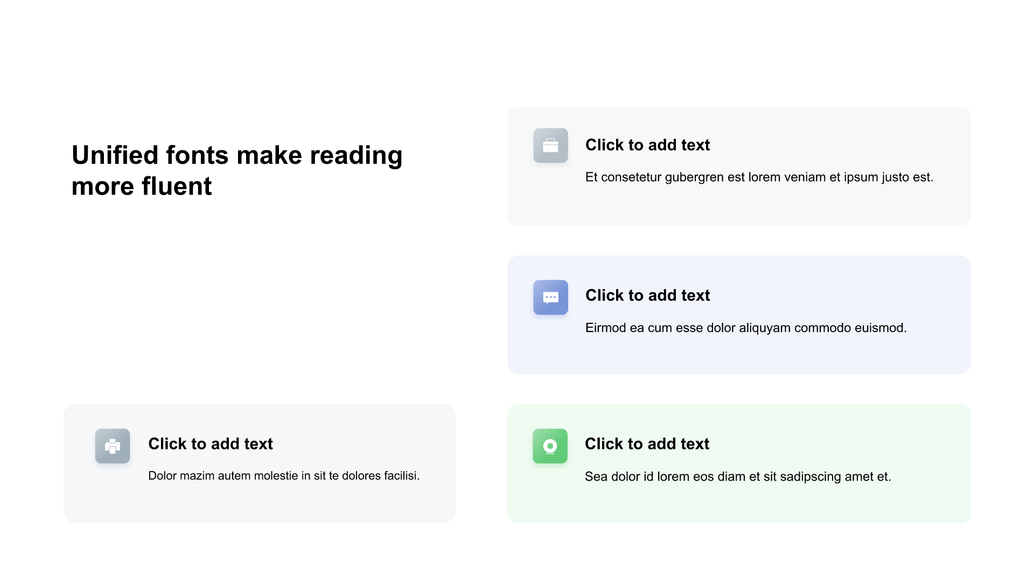Click 'Click to add text' beside the webcam
Screen dimensions: 1034x582
click(x=647, y=444)
